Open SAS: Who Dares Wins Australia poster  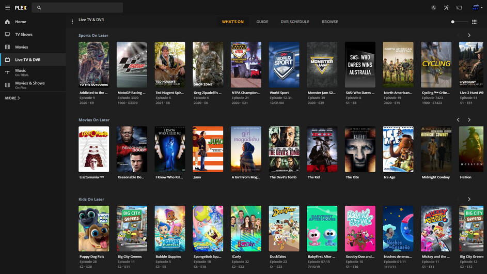tap(360, 65)
